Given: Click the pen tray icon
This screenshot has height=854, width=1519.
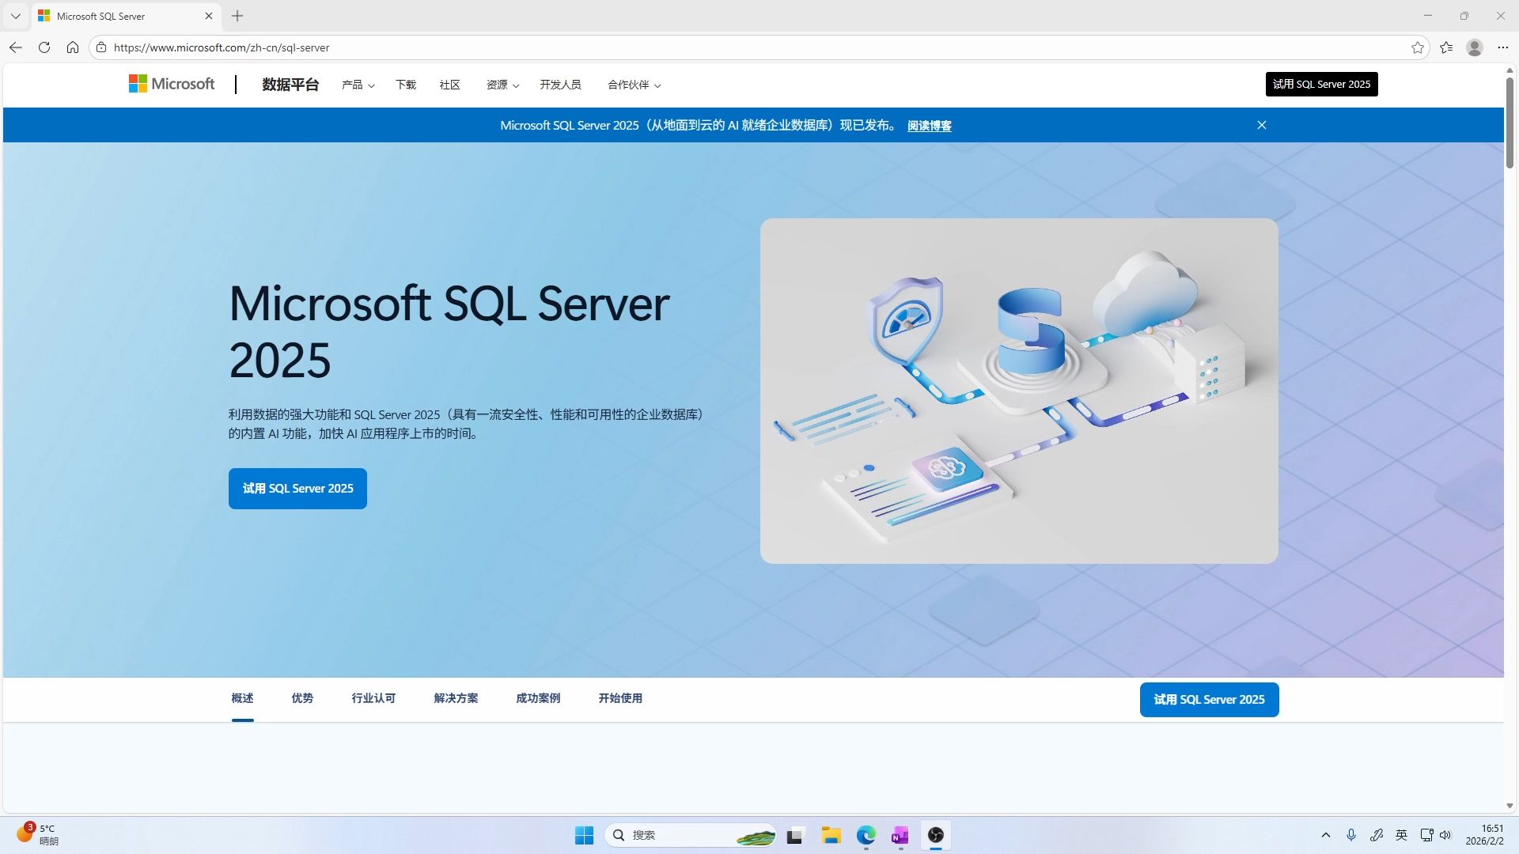Looking at the screenshot, I should coord(1377,835).
